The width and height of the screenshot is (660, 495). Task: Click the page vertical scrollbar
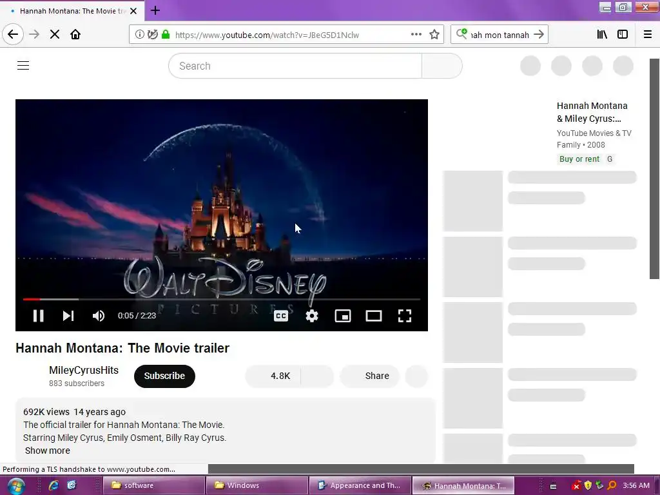[x=654, y=168]
